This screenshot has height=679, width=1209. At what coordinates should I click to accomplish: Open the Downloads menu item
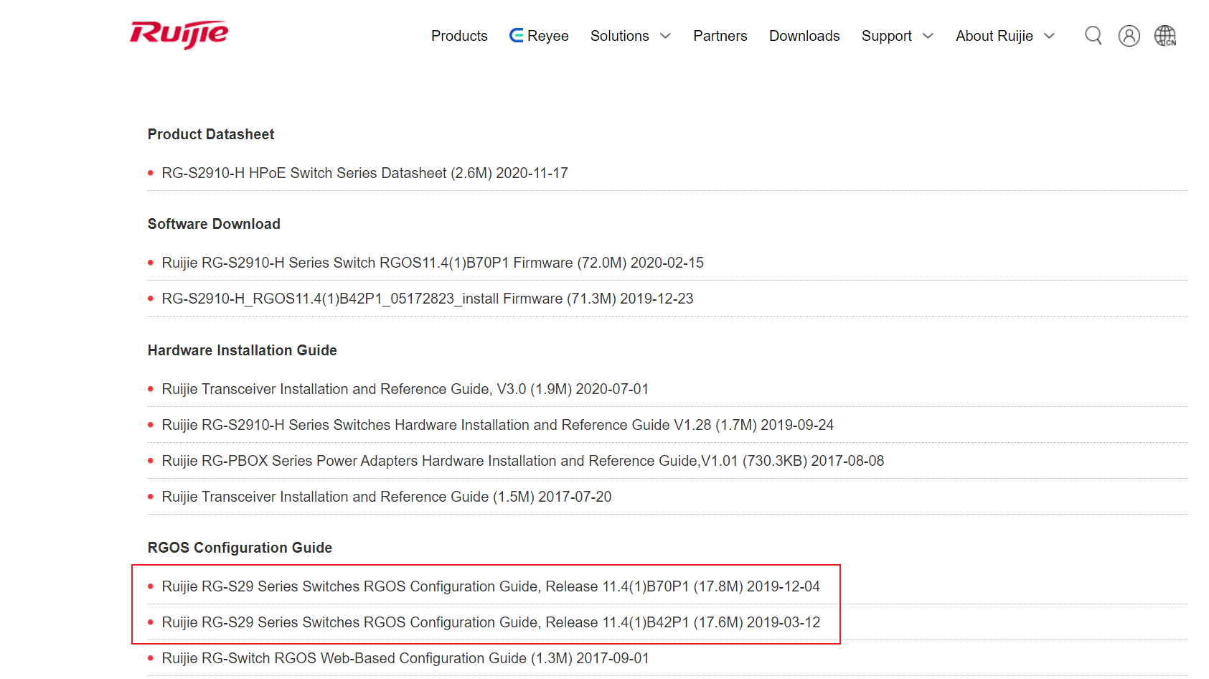tap(804, 36)
